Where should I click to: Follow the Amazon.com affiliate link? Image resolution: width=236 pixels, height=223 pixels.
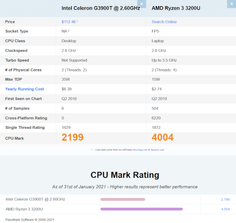157,150
